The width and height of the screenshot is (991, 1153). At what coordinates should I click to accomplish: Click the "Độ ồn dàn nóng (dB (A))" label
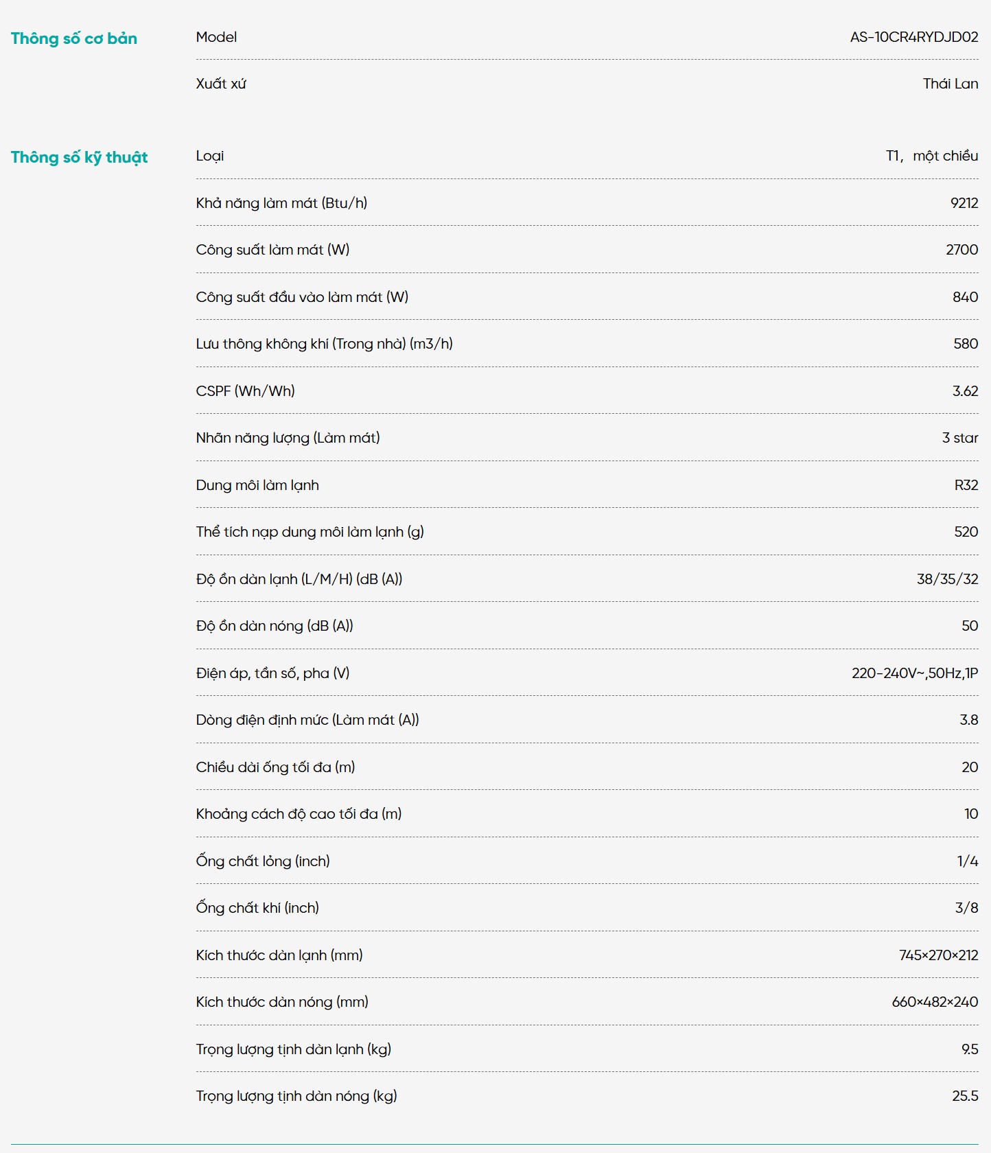[275, 626]
